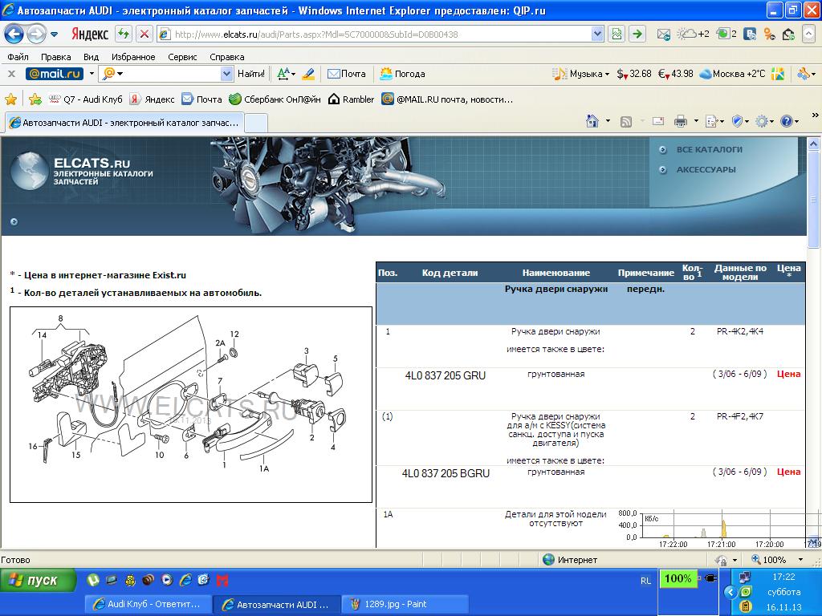The width and height of the screenshot is (822, 616).
Task: Expand the address bar history dropdown
Action: [x=597, y=34]
